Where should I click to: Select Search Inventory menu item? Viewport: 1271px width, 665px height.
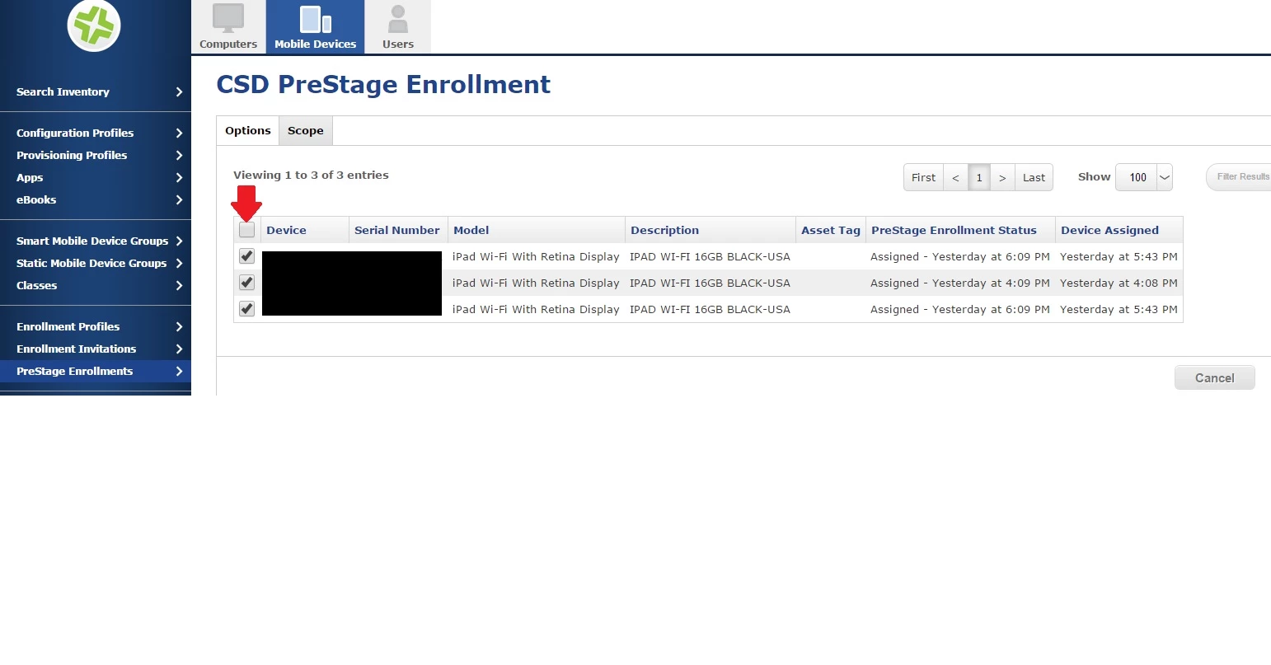click(x=63, y=91)
